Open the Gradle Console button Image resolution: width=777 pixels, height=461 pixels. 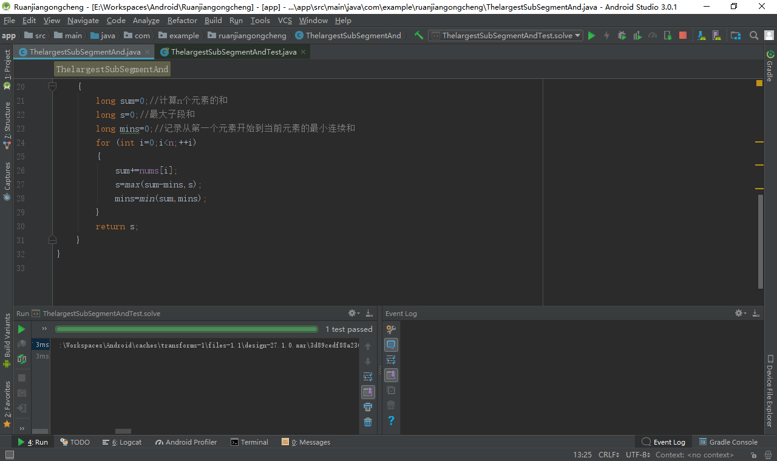pyautogui.click(x=728, y=442)
